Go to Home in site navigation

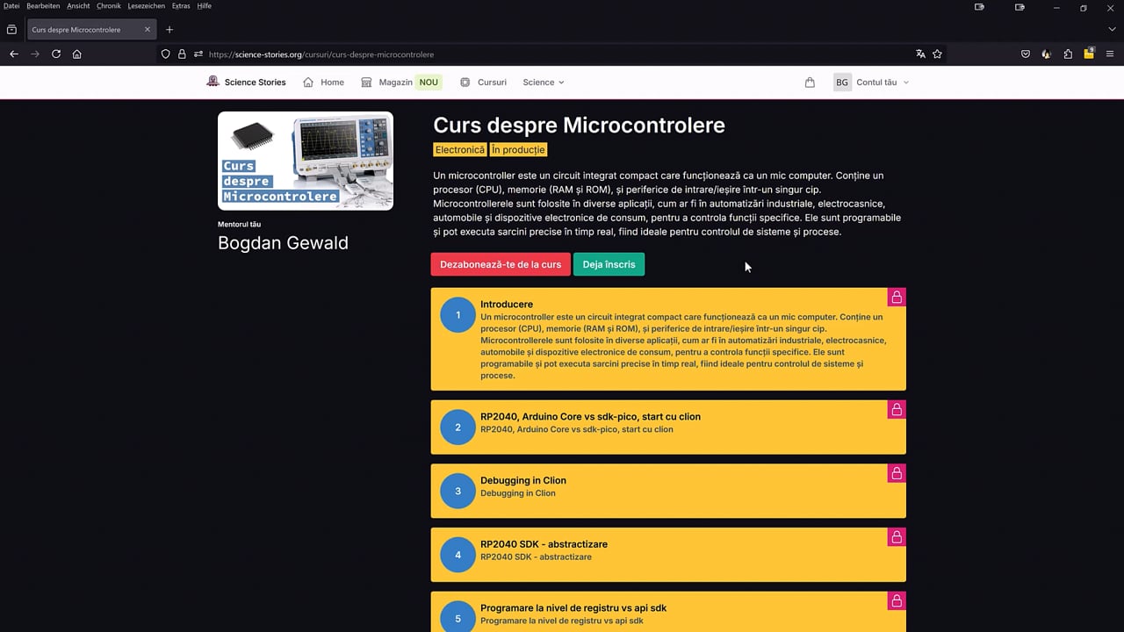click(x=323, y=83)
